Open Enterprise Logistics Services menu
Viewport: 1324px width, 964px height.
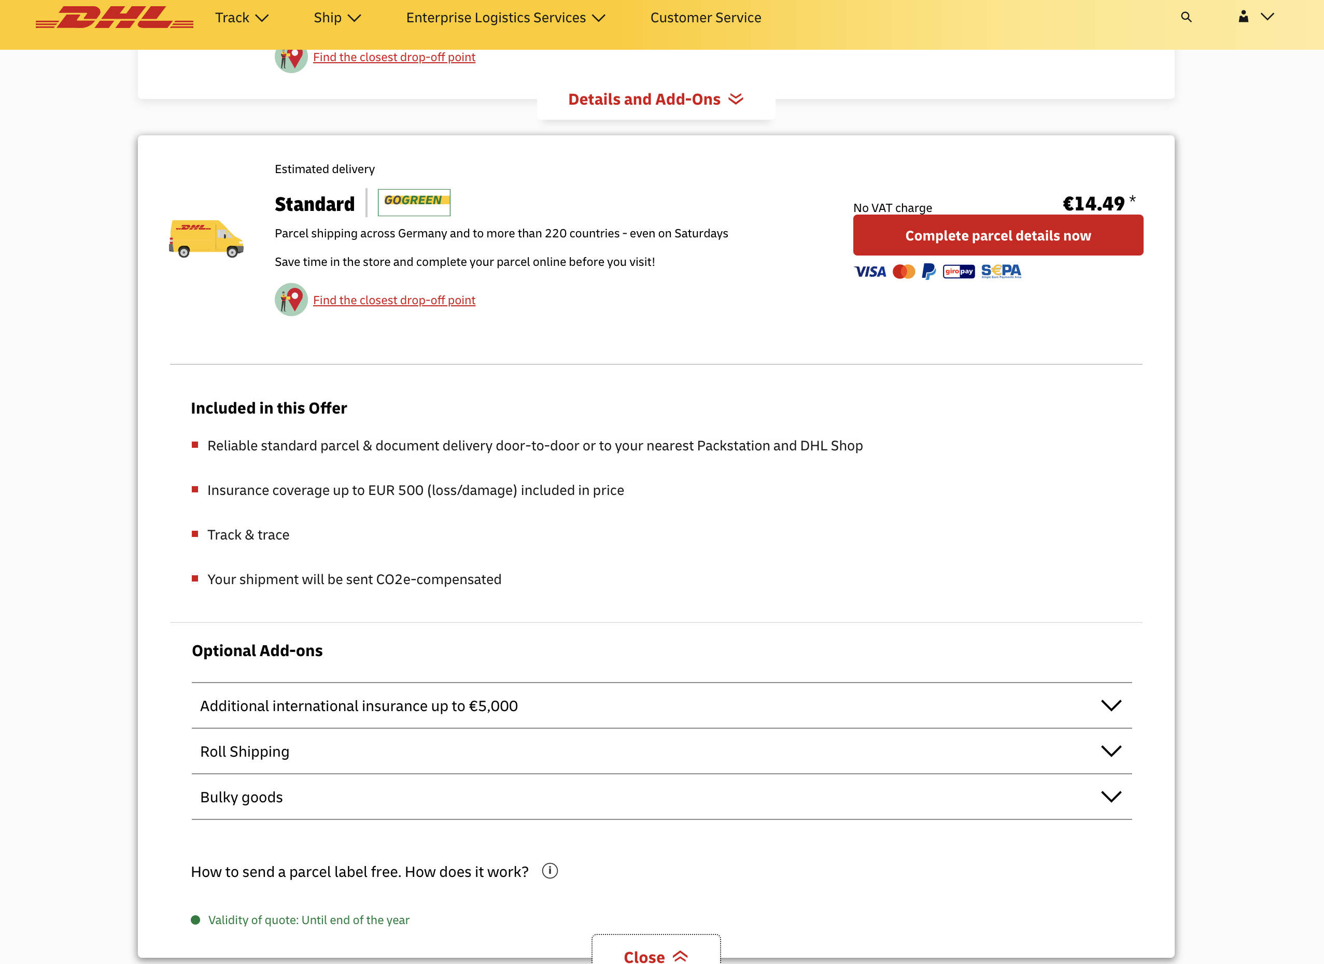pyautogui.click(x=505, y=18)
